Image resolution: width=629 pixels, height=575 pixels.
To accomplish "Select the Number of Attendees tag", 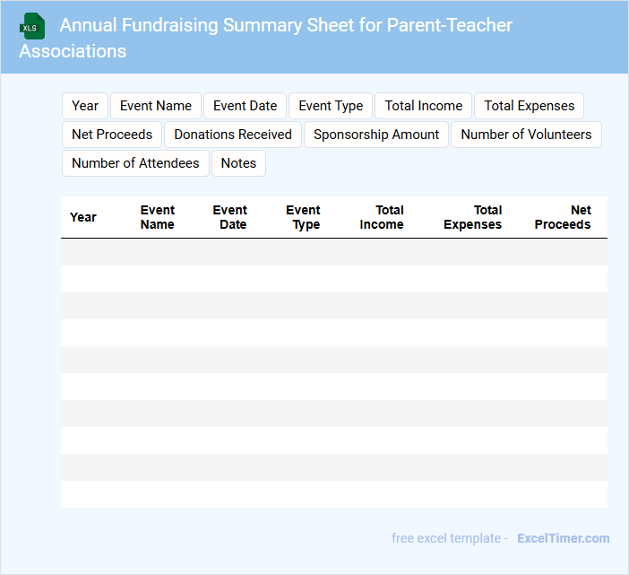I will click(x=135, y=163).
